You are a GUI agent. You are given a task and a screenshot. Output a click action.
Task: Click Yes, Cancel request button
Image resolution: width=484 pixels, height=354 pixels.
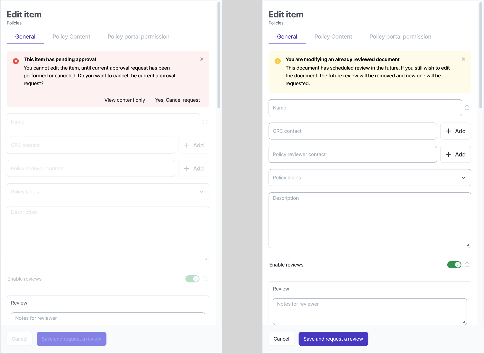click(177, 100)
